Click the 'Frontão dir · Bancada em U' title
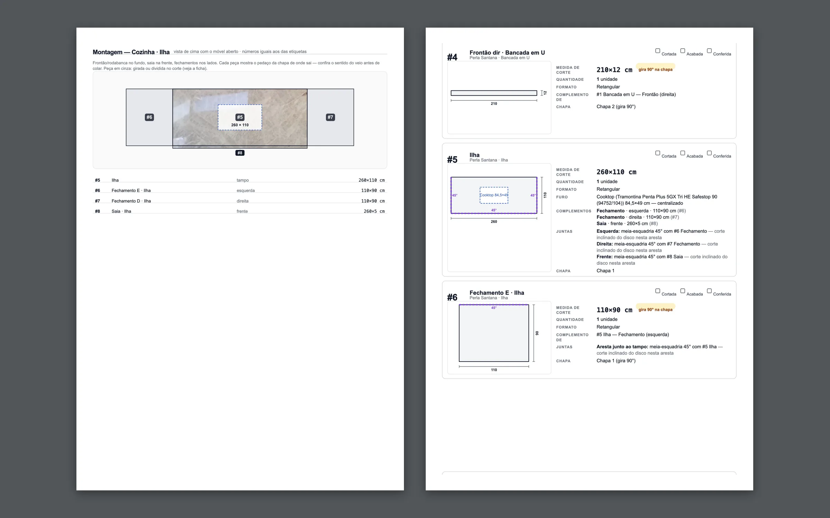This screenshot has height=518, width=830. click(507, 52)
